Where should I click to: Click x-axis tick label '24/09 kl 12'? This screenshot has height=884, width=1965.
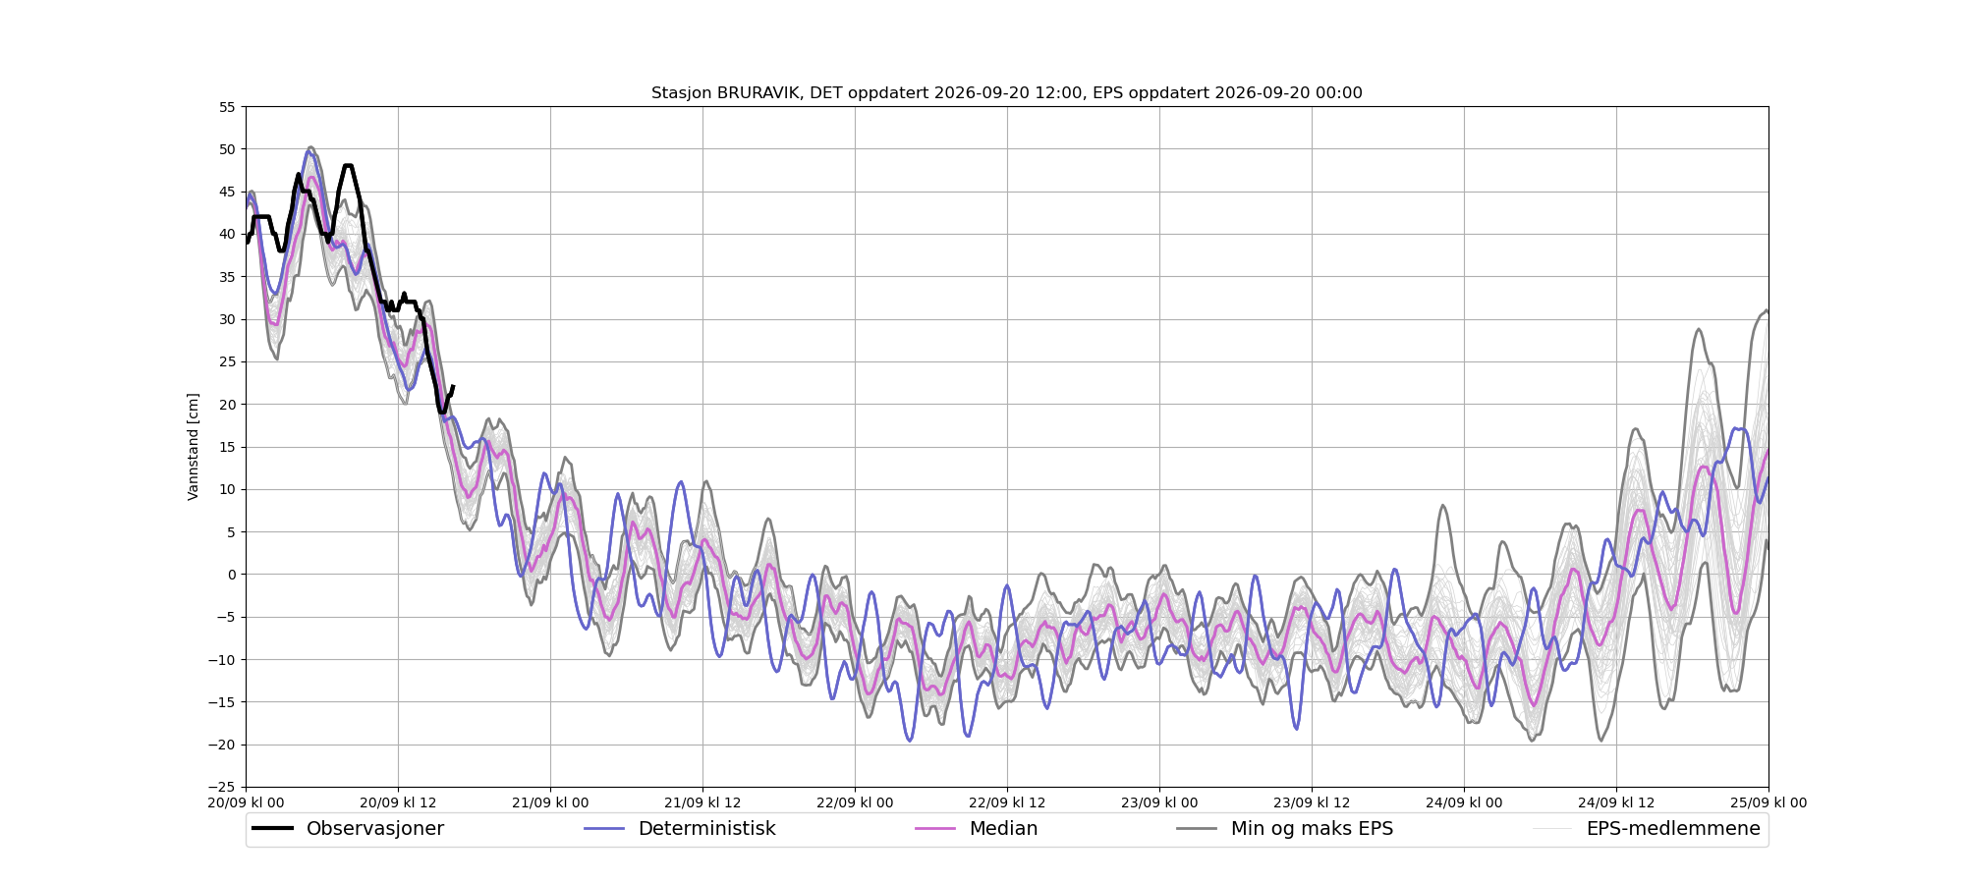coord(1616,802)
